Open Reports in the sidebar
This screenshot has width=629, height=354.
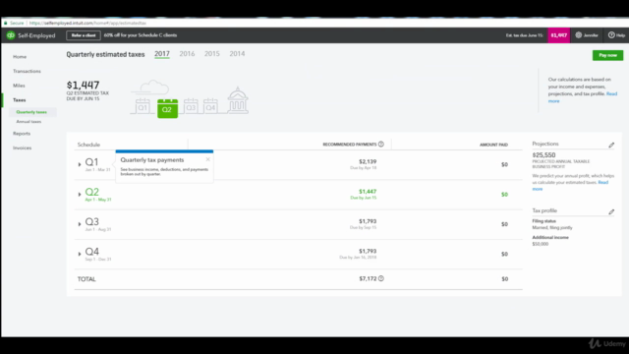coord(22,134)
